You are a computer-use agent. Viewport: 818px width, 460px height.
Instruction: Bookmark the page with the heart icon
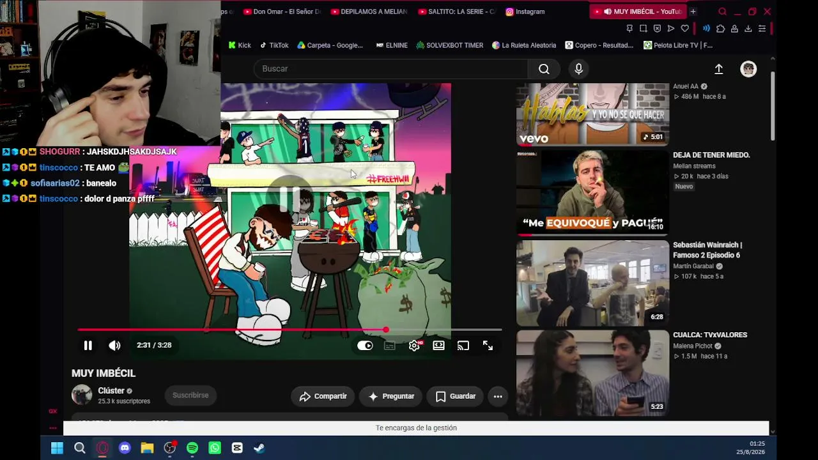coord(684,29)
